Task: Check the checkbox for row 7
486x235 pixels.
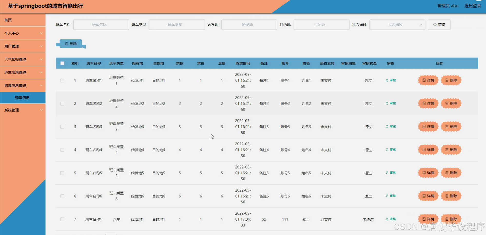Action: click(x=62, y=219)
